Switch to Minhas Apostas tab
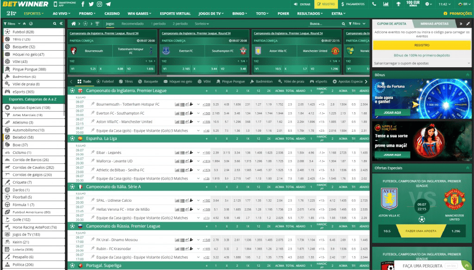Screen dimensions: 474x270 (434, 24)
